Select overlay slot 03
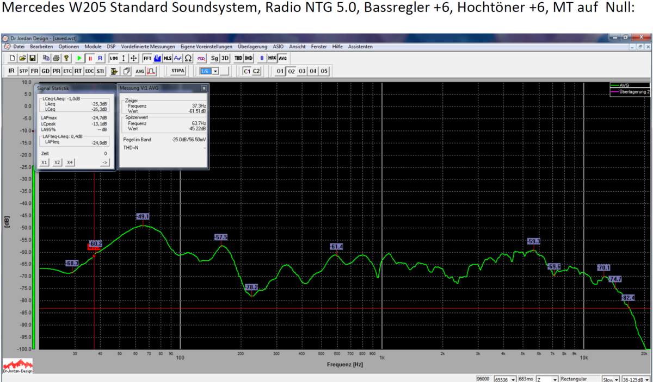653x382 pixels. (302, 71)
